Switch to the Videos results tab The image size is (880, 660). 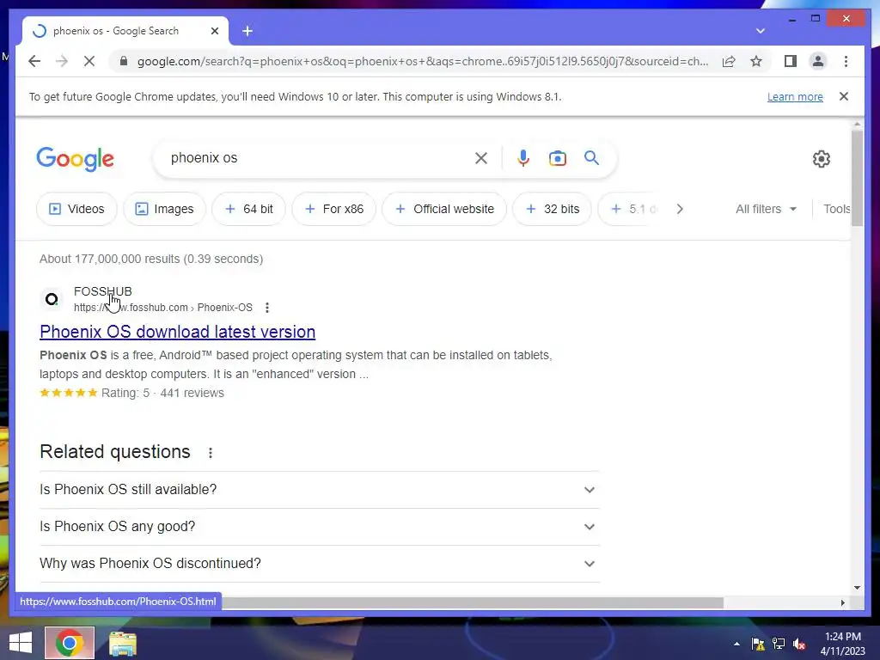point(76,209)
